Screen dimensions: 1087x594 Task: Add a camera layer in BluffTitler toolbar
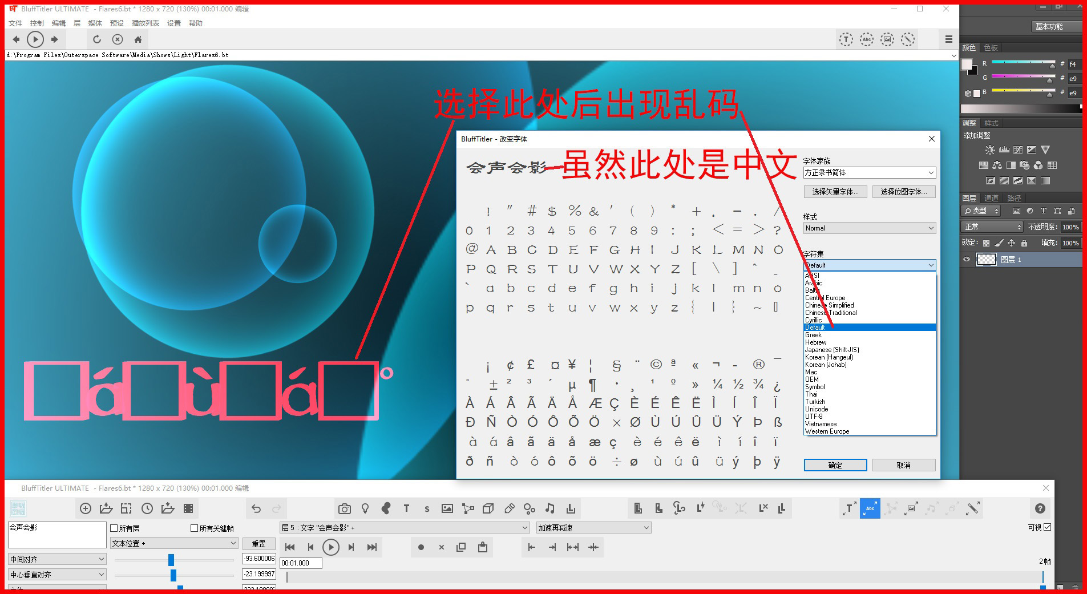(344, 508)
